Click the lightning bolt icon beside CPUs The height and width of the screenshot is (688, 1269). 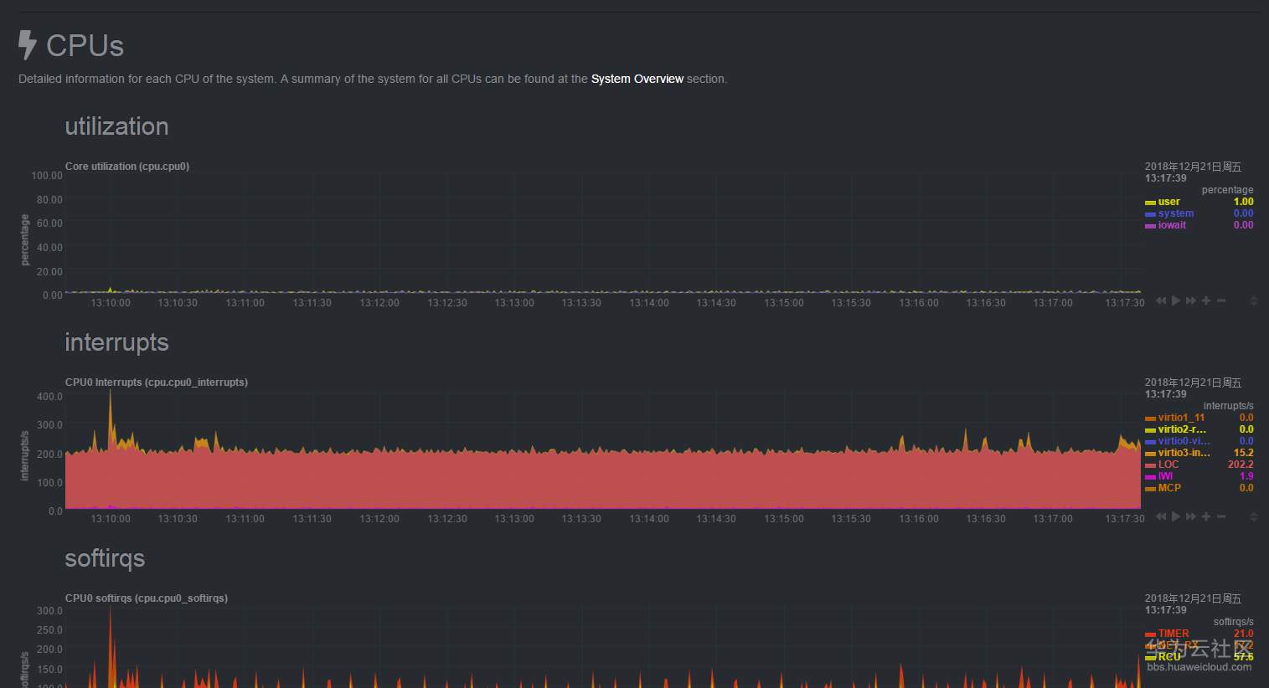[x=28, y=45]
